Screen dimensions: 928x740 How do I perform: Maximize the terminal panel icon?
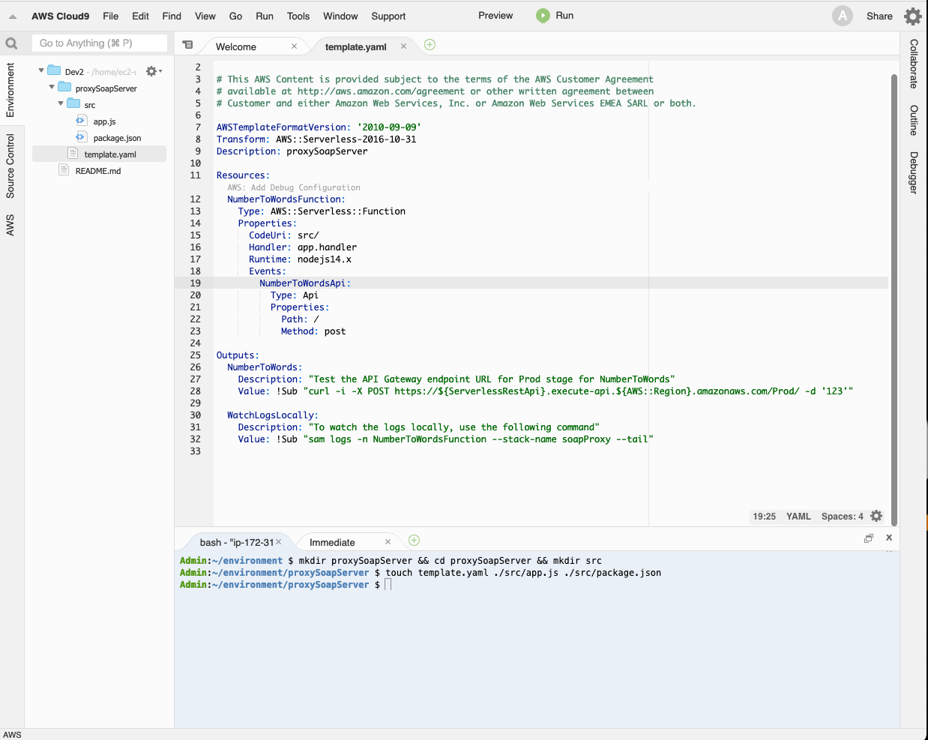[869, 538]
